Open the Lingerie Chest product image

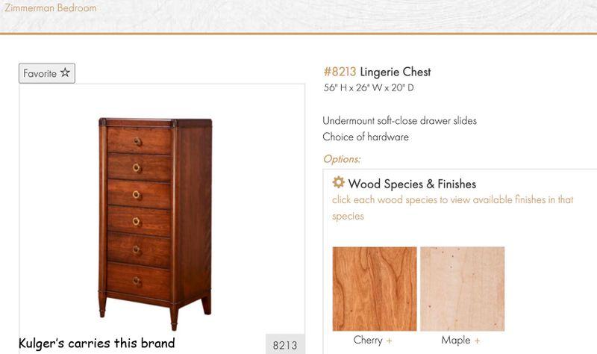click(x=155, y=224)
